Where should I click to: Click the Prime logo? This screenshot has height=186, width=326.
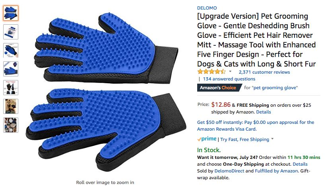pyautogui.click(x=207, y=139)
